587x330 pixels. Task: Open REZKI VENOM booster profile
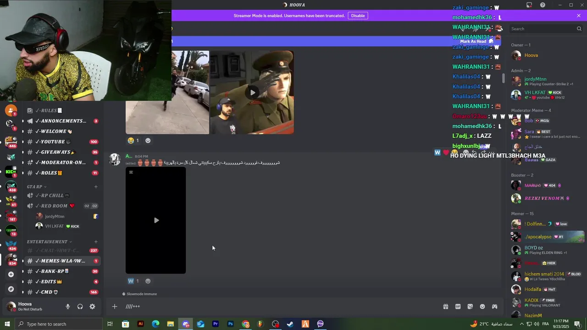tap(547, 198)
